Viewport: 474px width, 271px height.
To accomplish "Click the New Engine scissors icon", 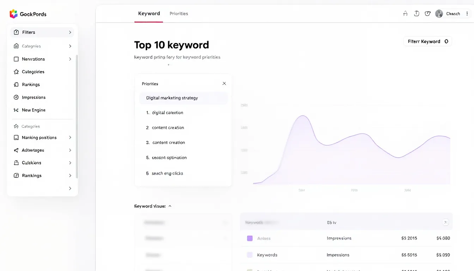I will coord(16,110).
